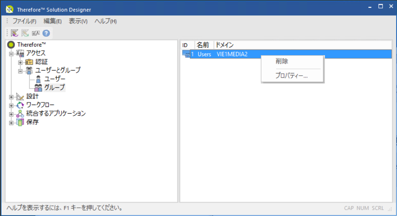Open the 表示(V) menu

[x=78, y=21]
